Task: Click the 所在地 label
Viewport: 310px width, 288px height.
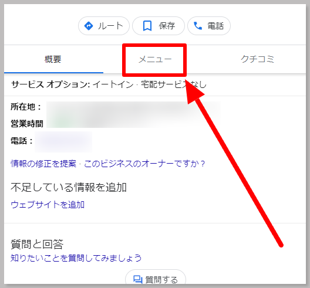Action: (x=26, y=107)
